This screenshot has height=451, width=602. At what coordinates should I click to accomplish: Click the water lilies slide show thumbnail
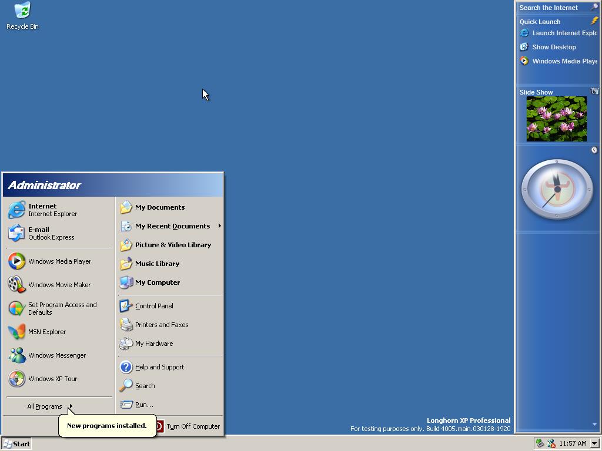pos(556,119)
